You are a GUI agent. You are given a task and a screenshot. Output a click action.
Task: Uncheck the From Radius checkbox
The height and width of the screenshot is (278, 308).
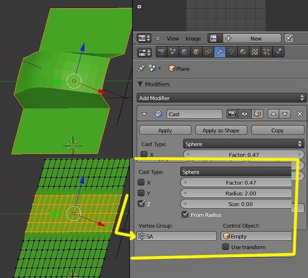[185, 215]
